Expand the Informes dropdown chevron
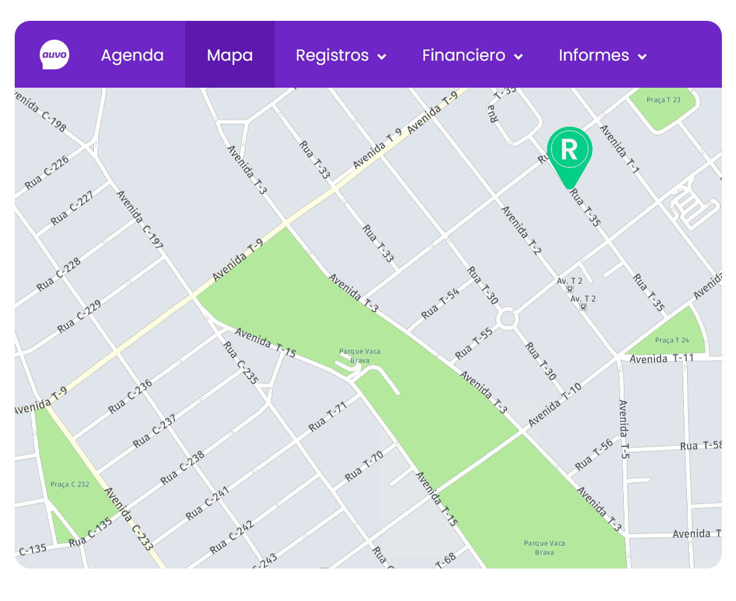The height and width of the screenshot is (601, 736). 642,56
